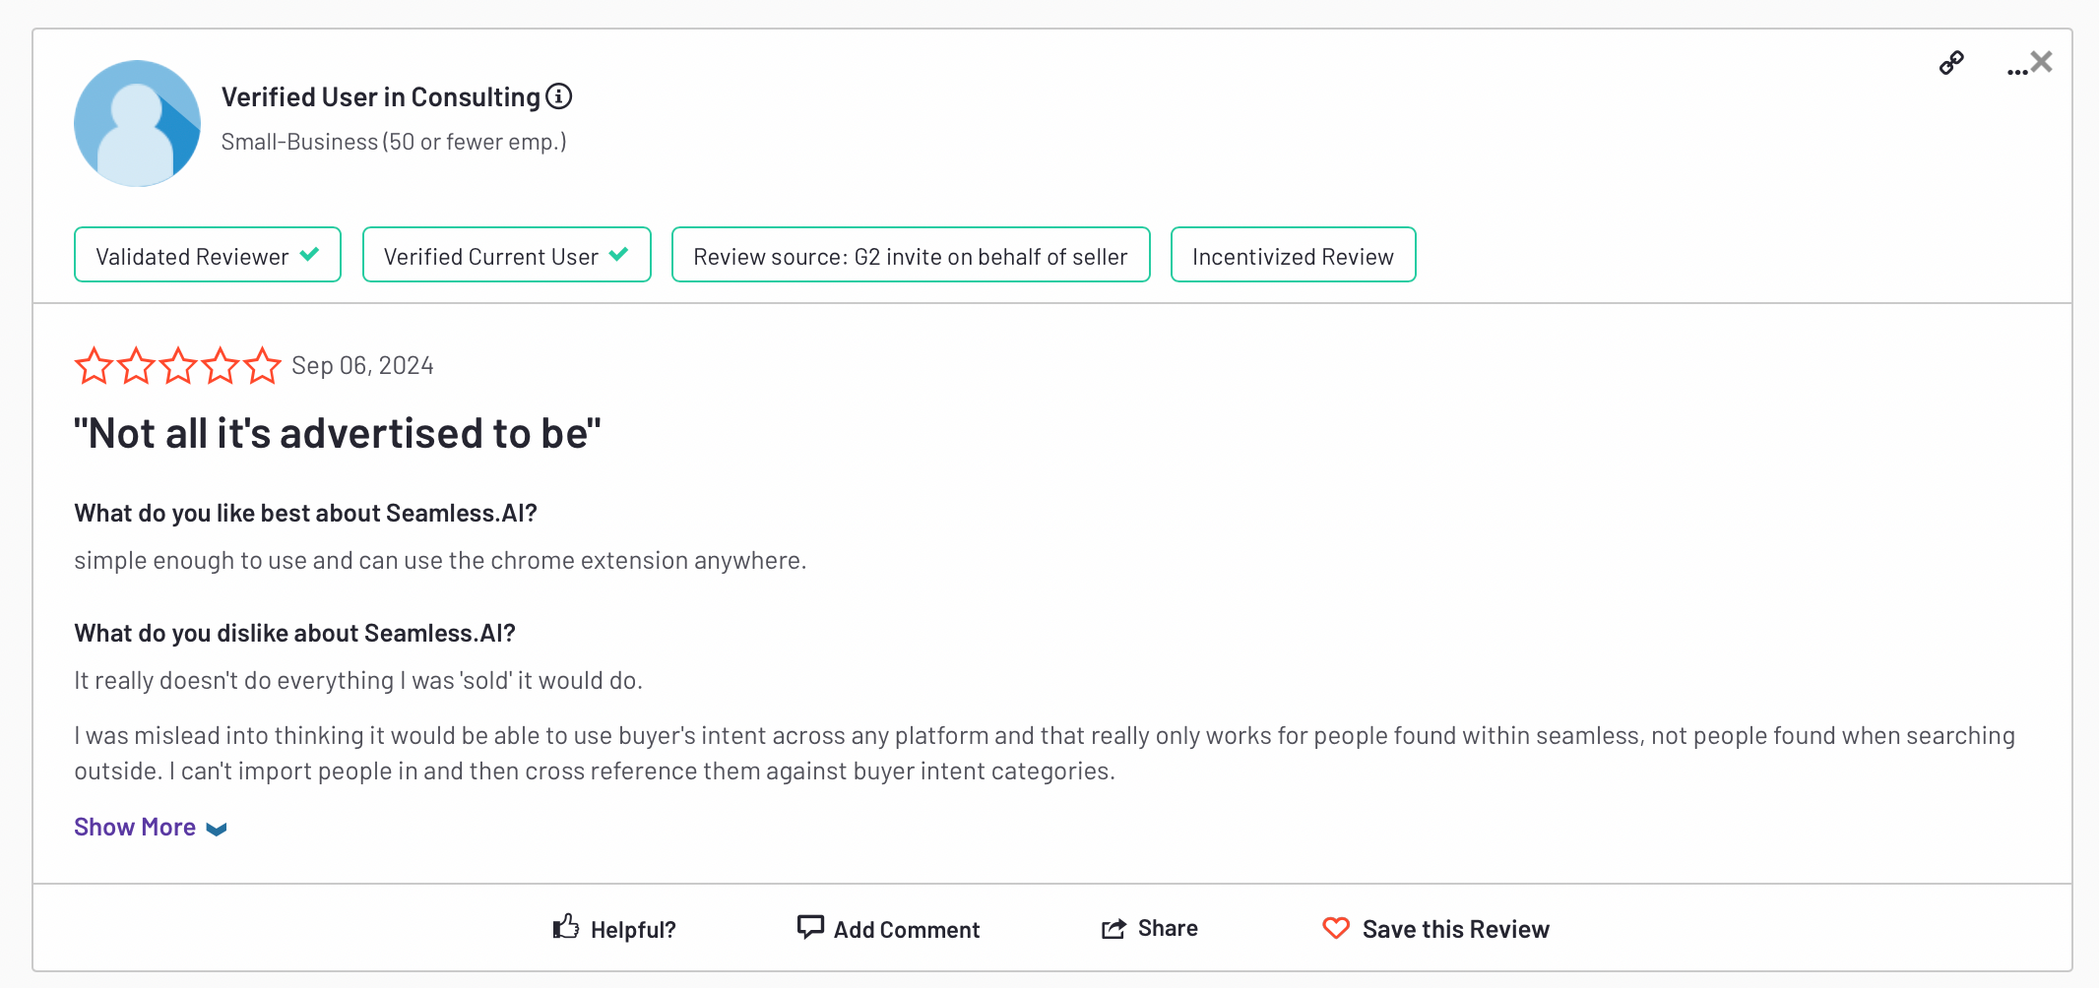Expand the review with Show More
This screenshot has height=988, width=2099.
(x=151, y=827)
